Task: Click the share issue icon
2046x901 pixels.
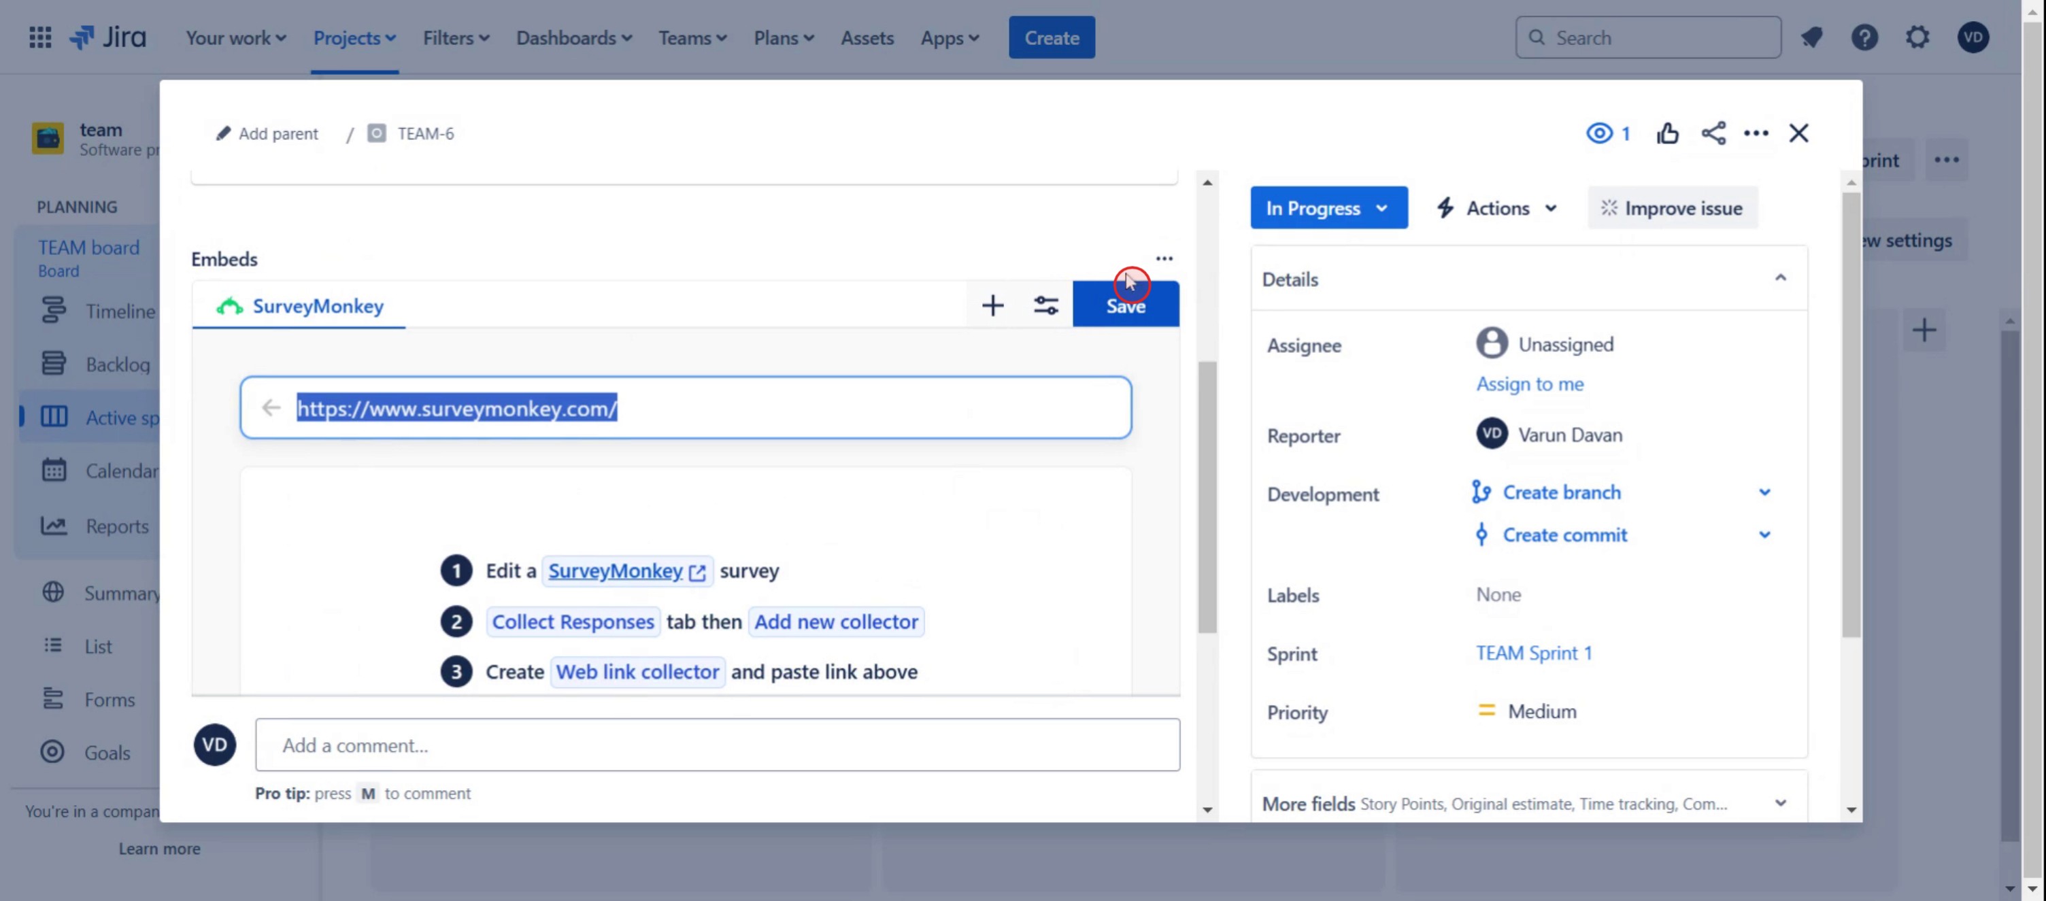Action: 1713,133
